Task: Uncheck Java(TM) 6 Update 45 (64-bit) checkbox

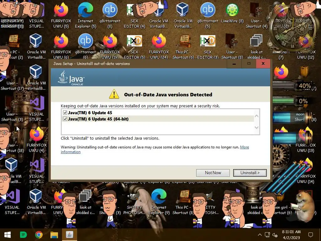Action: [65, 119]
